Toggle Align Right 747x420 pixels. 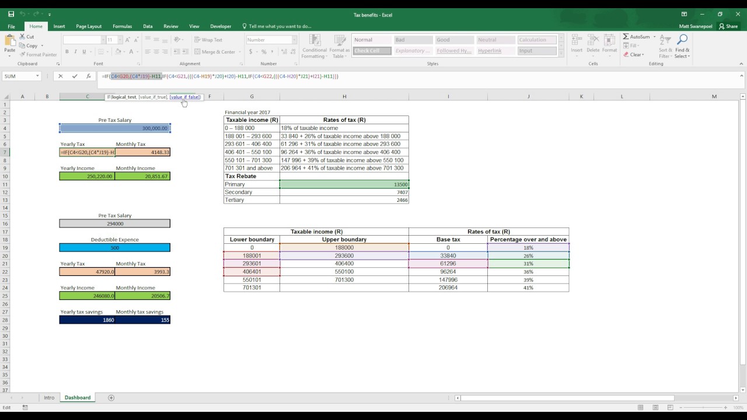point(164,52)
